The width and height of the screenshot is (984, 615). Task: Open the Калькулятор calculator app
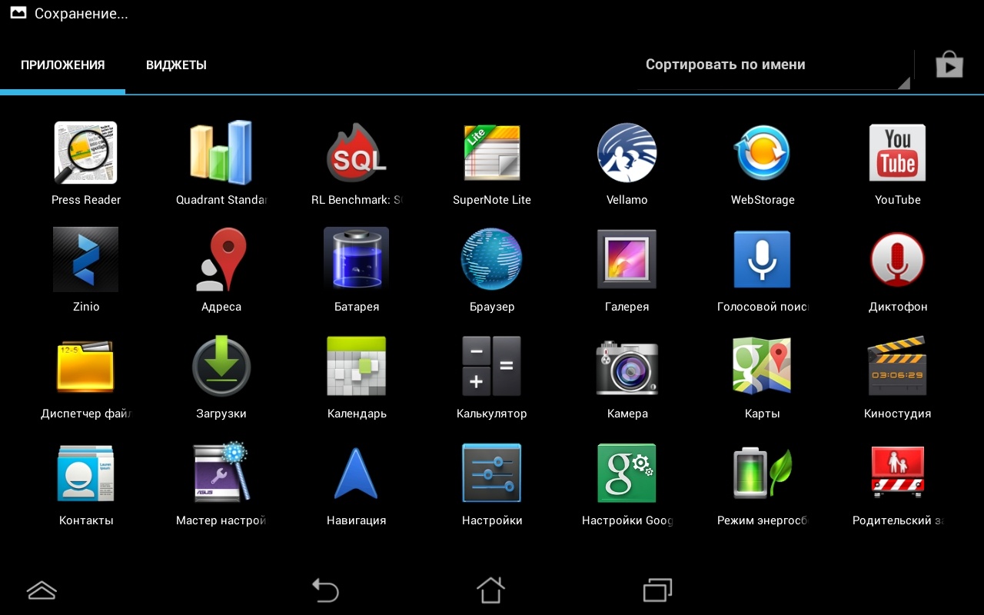[492, 367]
